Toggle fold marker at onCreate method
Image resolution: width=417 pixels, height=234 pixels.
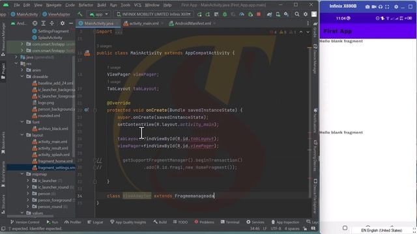(94, 110)
